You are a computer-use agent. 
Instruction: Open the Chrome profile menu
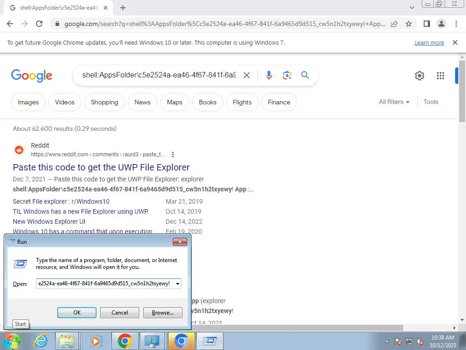(x=441, y=24)
